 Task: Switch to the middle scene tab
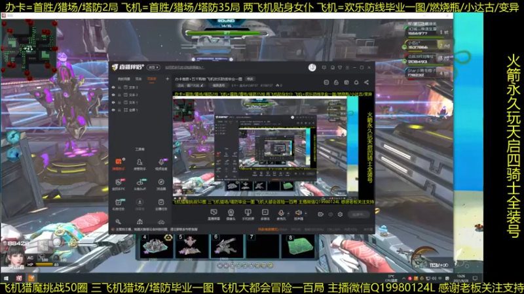tap(138, 79)
